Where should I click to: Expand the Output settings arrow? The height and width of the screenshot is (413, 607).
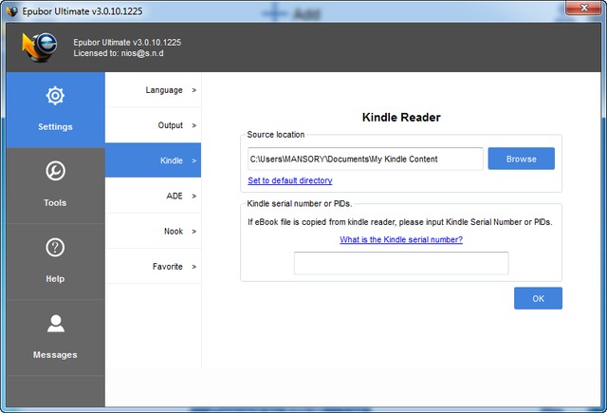193,125
